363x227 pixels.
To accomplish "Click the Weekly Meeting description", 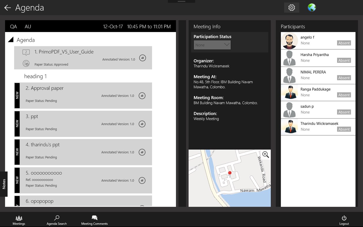I will [206, 119].
